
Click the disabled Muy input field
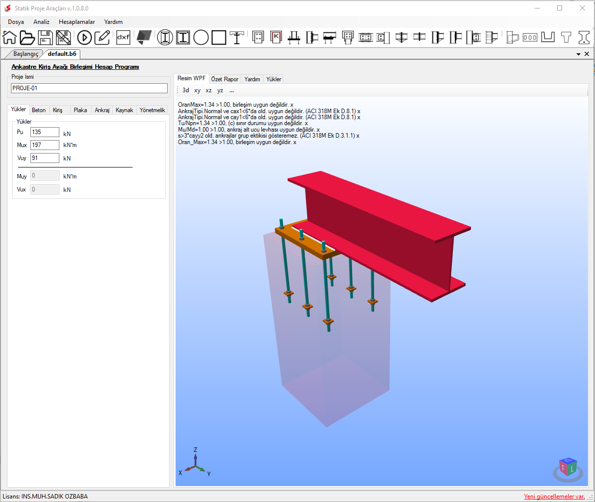pos(45,176)
